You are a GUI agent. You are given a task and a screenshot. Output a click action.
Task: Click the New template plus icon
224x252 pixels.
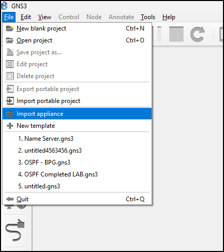10,126
